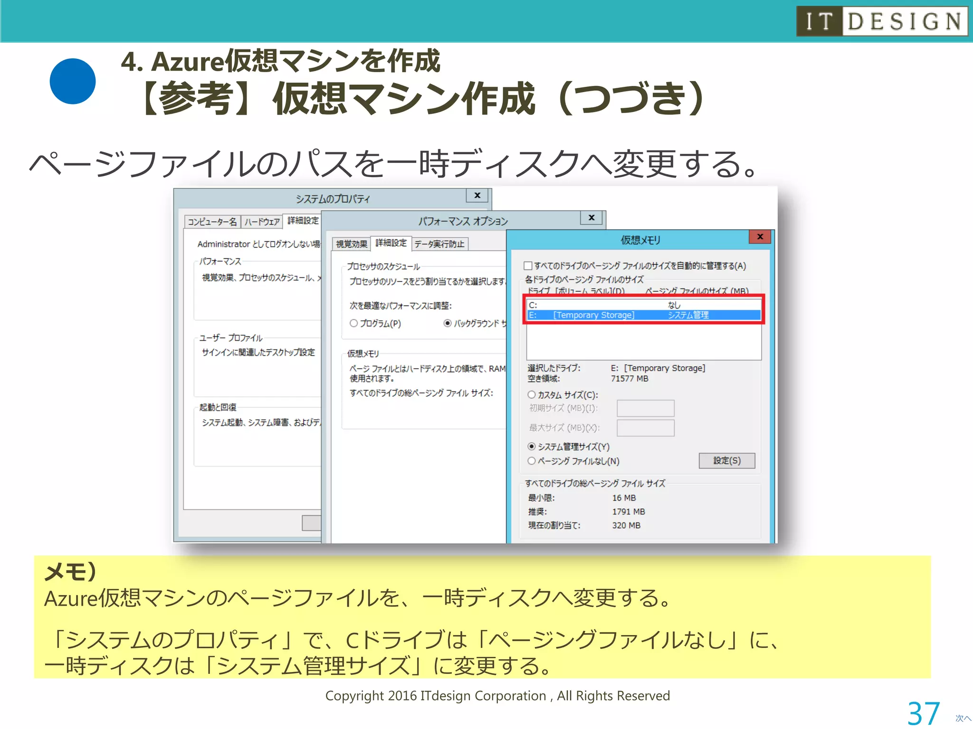
Task: Click the maximum size (MB) input field
Action: point(645,428)
